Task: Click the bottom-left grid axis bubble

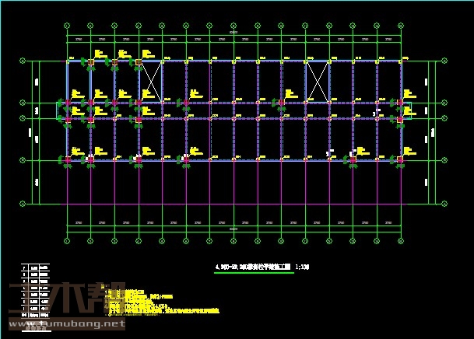Action: tap(66, 236)
